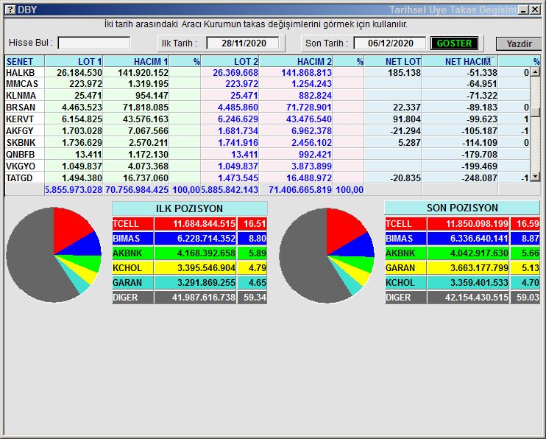
Task: Click HALKB LOT 1 value 26.184.530
Action: tap(79, 72)
